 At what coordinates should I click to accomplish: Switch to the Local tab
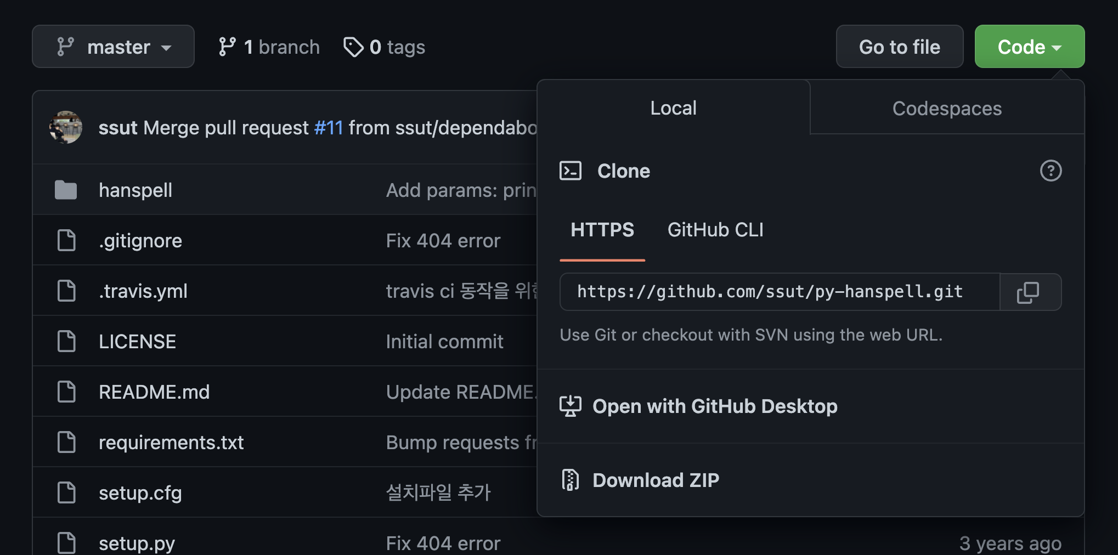pos(673,107)
